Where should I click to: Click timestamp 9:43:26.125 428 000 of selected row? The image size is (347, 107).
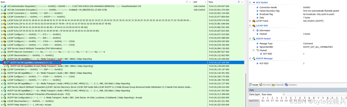219,63
